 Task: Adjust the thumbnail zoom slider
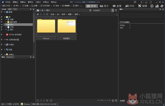point(104,100)
